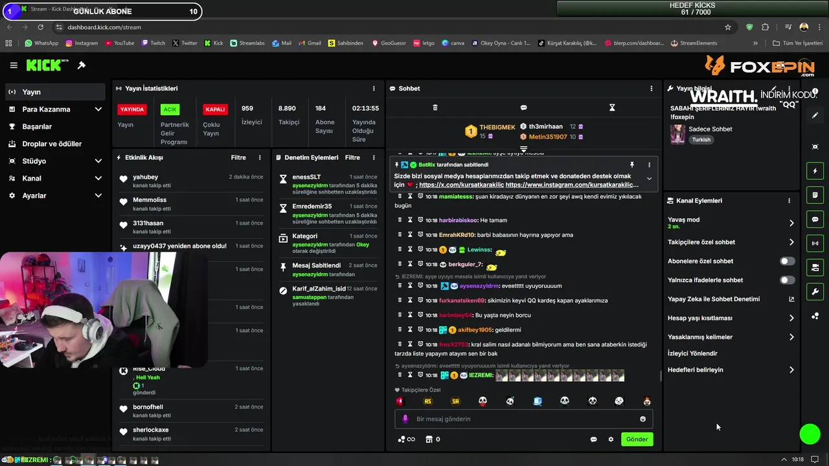Open the Yayın İstatistikleri panel options menu

374,89
